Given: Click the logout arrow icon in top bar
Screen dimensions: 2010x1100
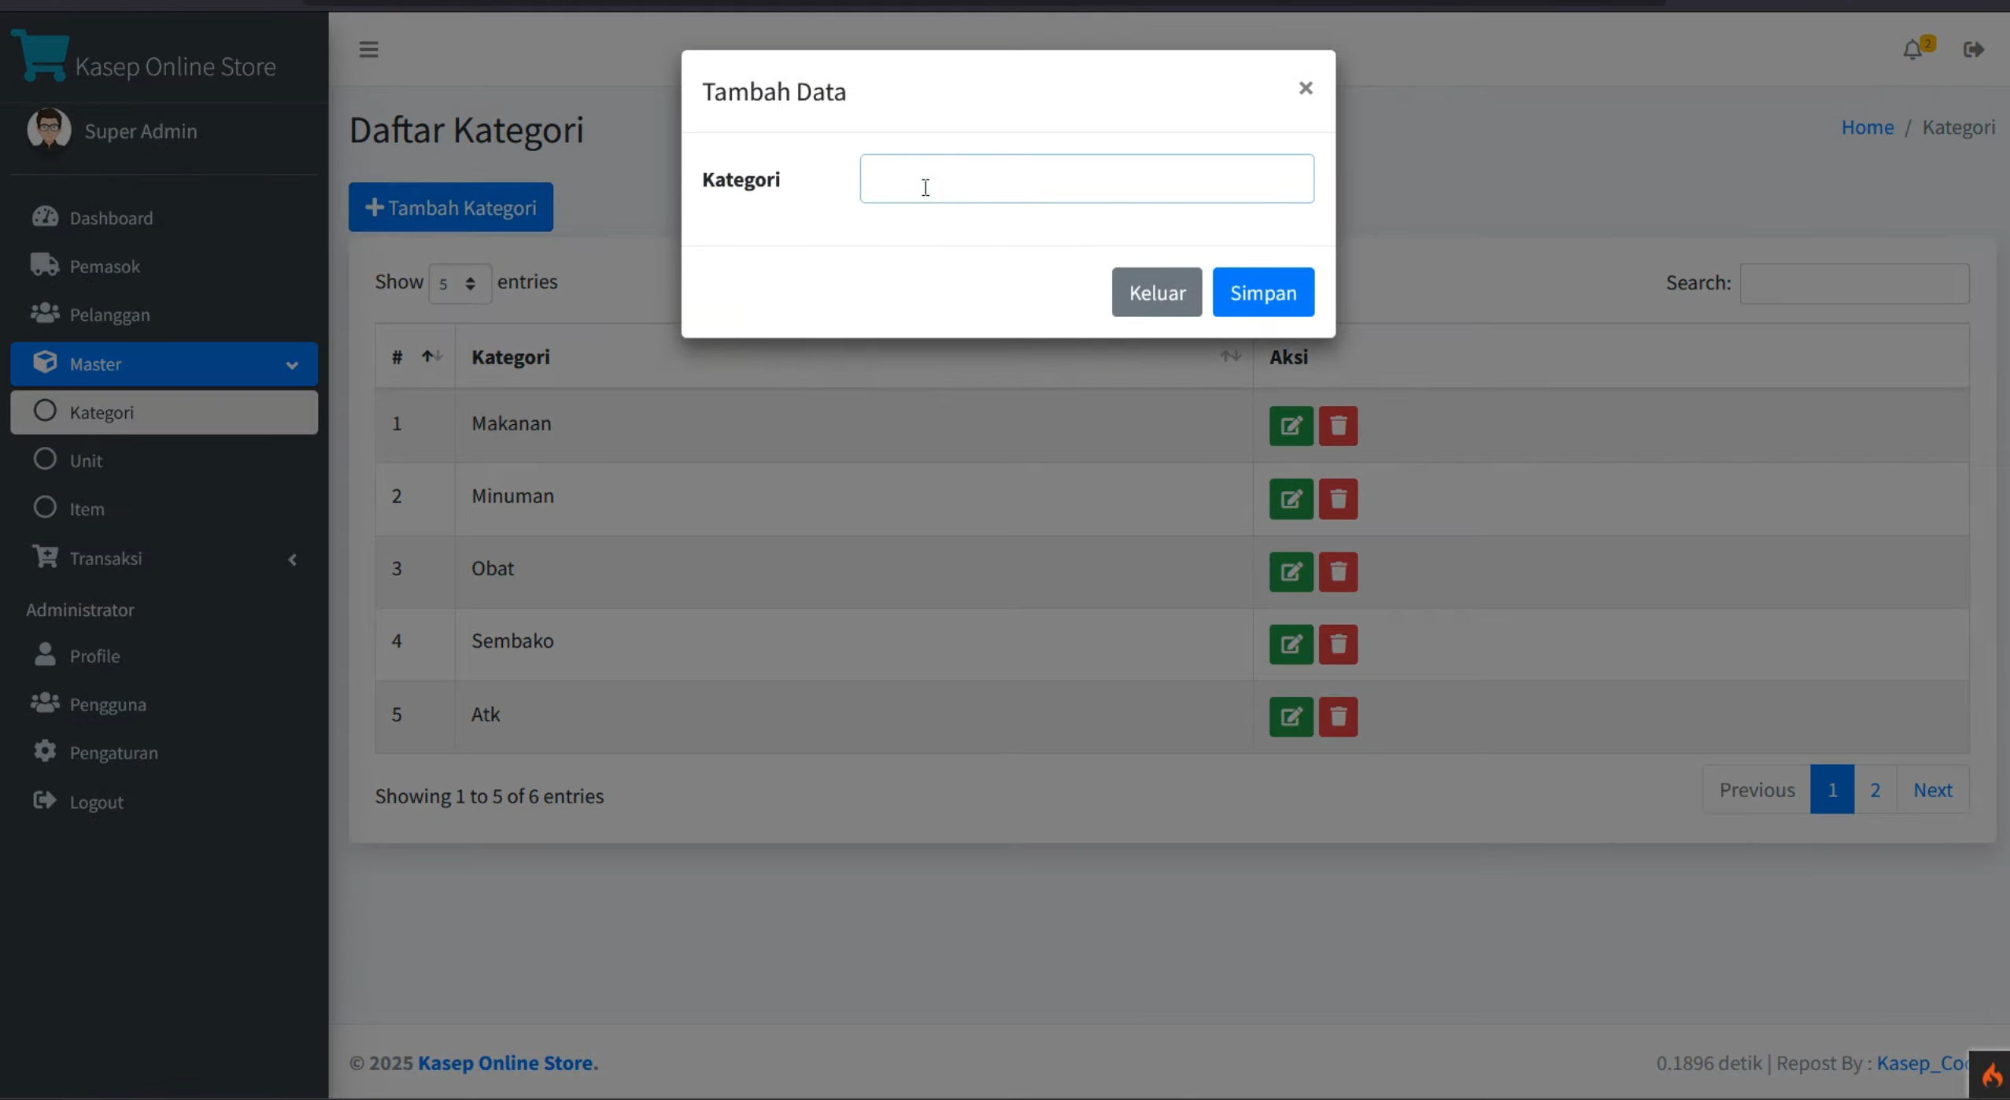Looking at the screenshot, I should 1974,50.
